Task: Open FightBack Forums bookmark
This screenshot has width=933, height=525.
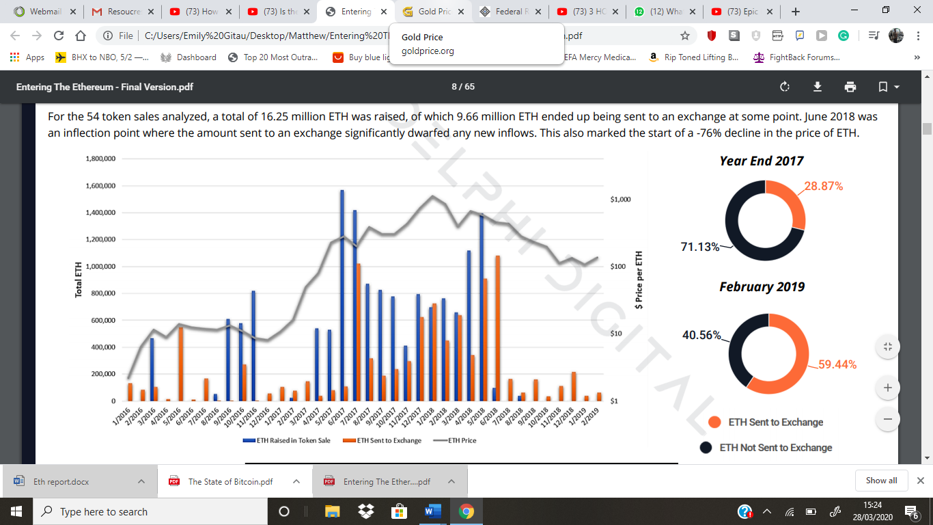Action: [x=796, y=57]
